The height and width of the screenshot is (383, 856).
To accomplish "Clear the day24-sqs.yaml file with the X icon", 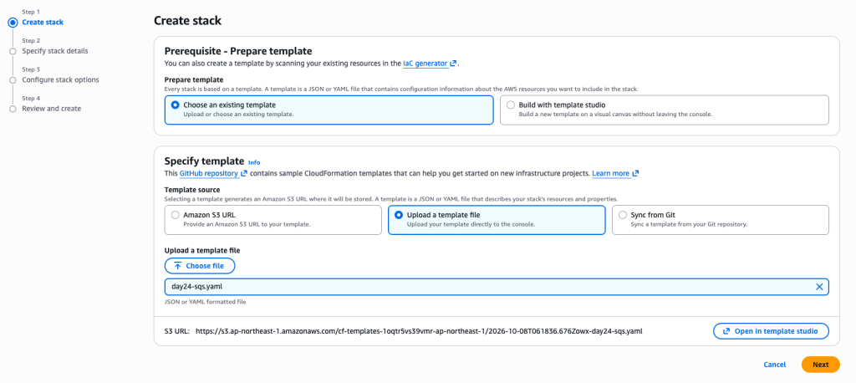I will click(819, 287).
